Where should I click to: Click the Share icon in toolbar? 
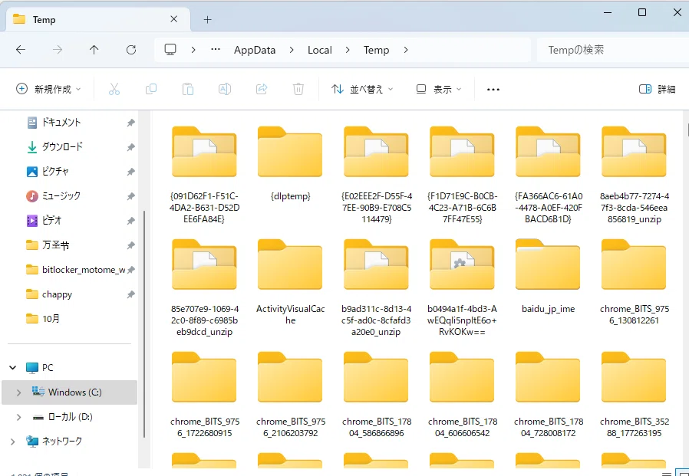pos(262,89)
